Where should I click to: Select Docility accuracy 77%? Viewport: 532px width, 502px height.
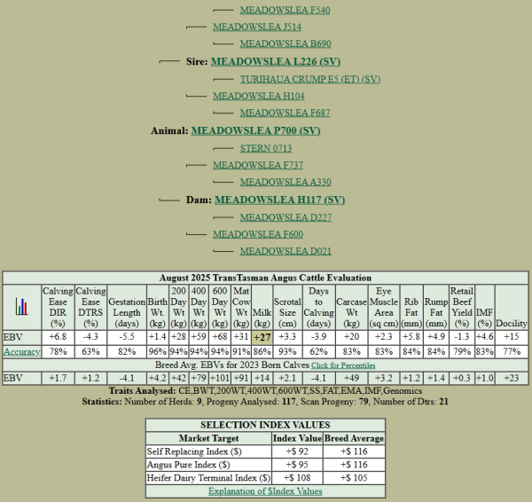(x=512, y=351)
